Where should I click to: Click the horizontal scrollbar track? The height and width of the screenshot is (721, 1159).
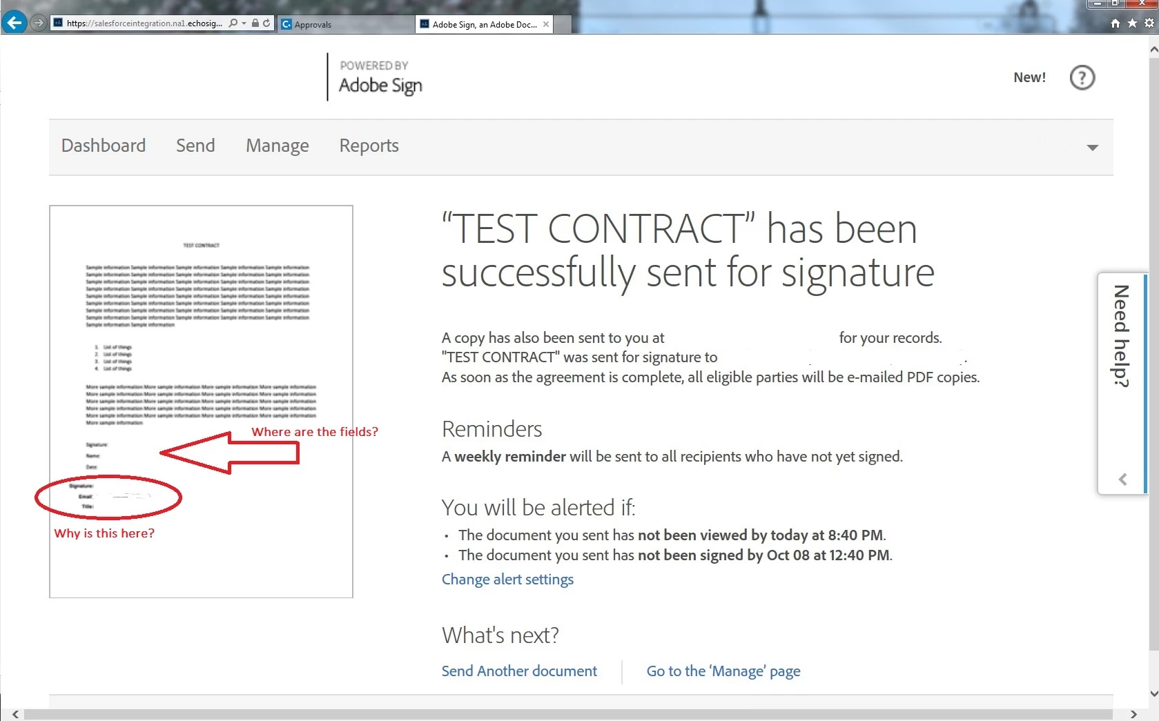click(x=568, y=715)
